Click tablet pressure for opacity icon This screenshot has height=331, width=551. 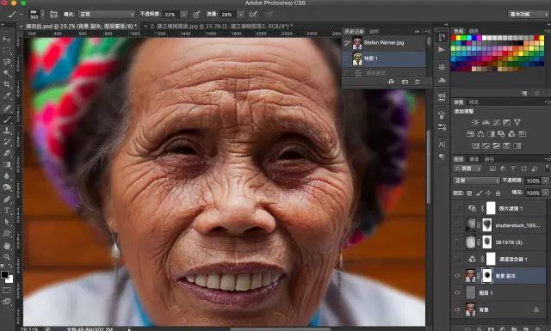point(196,14)
